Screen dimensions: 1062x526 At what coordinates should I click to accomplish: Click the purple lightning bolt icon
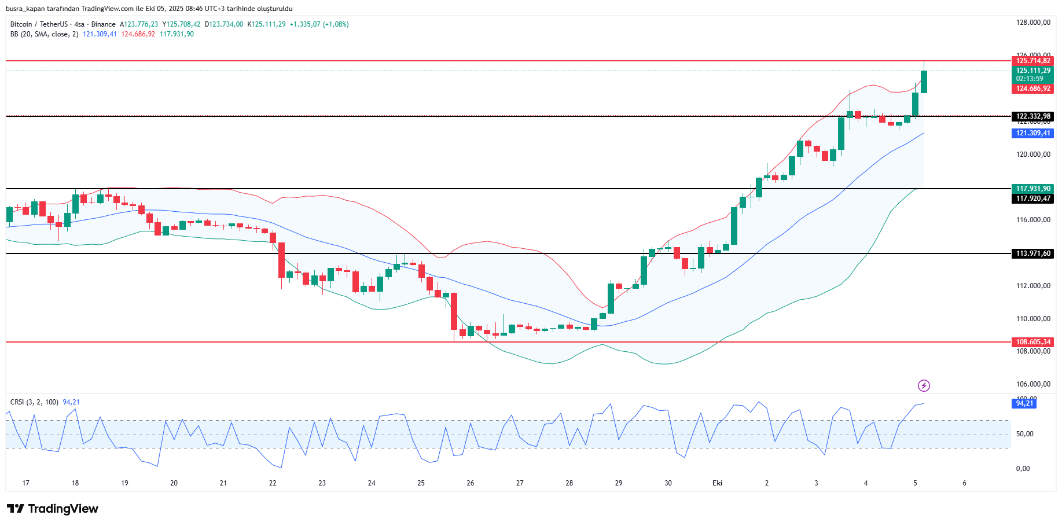tap(924, 385)
